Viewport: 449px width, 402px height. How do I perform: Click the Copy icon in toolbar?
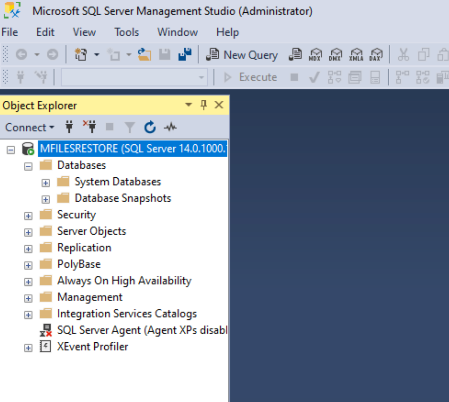tap(424, 55)
